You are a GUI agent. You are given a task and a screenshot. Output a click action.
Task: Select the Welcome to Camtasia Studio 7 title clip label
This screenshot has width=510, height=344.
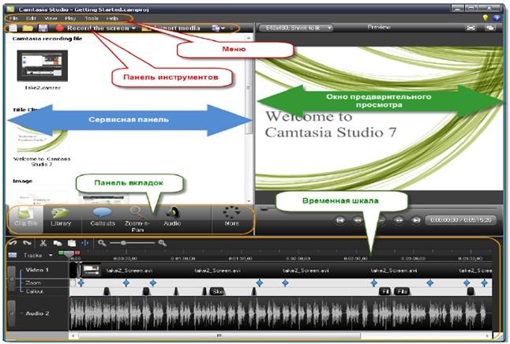pos(42,162)
